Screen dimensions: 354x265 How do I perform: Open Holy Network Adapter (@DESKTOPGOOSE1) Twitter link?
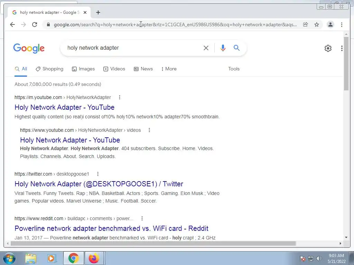(x=99, y=184)
